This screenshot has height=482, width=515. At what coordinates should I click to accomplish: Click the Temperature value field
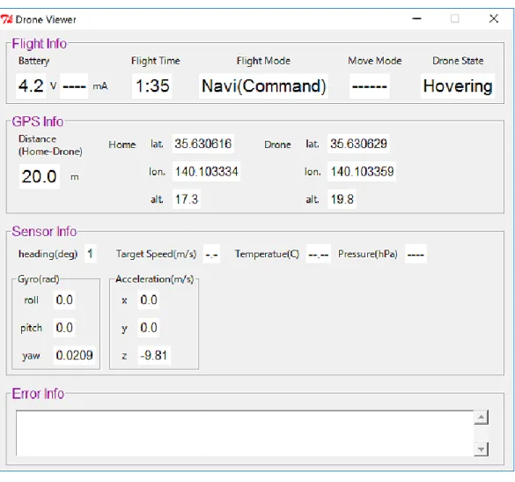point(319,254)
